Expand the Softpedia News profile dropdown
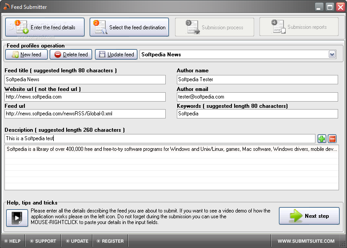The height and width of the screenshot is (248, 347). click(332, 55)
